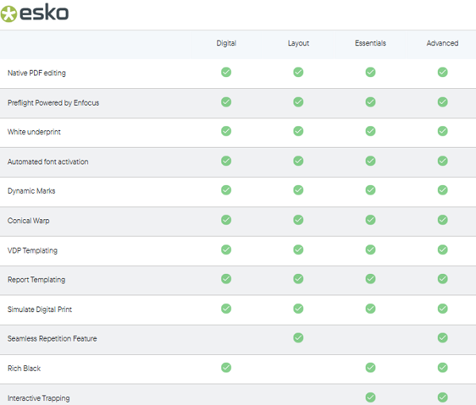
Task: Click the Digital checkmark for Native PDF editing
Action: click(x=226, y=72)
